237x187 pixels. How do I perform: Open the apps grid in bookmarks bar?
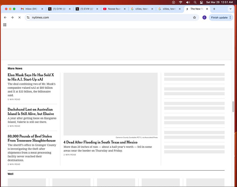click(5, 25)
